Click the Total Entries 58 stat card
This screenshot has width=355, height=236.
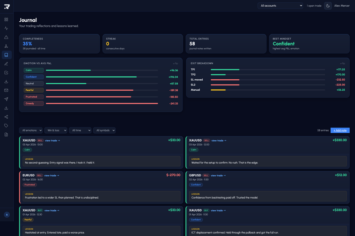[x=226, y=44]
